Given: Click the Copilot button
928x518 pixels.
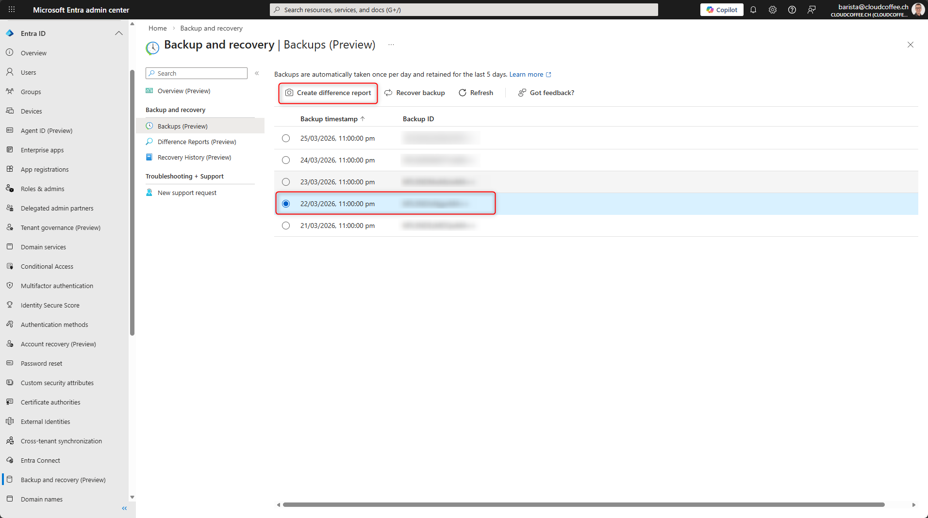Looking at the screenshot, I should (x=722, y=10).
